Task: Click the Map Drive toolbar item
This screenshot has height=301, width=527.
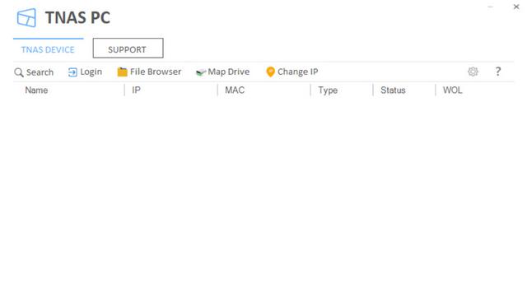Action: [223, 72]
